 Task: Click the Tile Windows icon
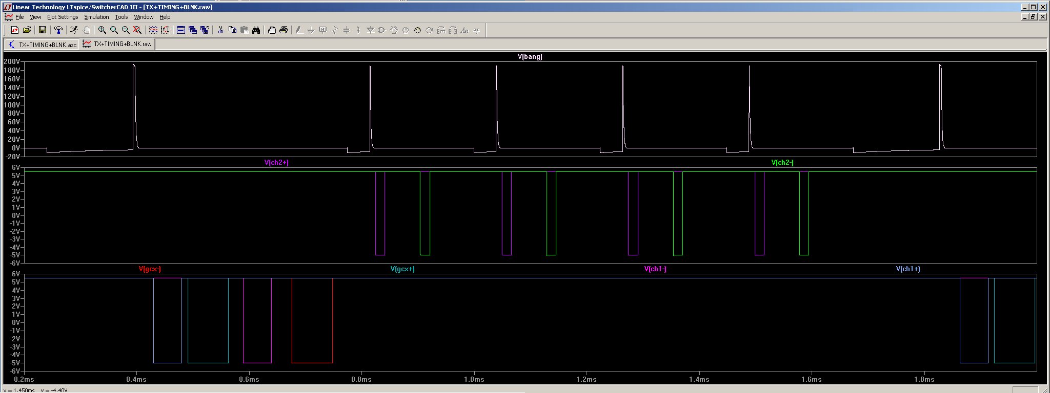point(181,30)
